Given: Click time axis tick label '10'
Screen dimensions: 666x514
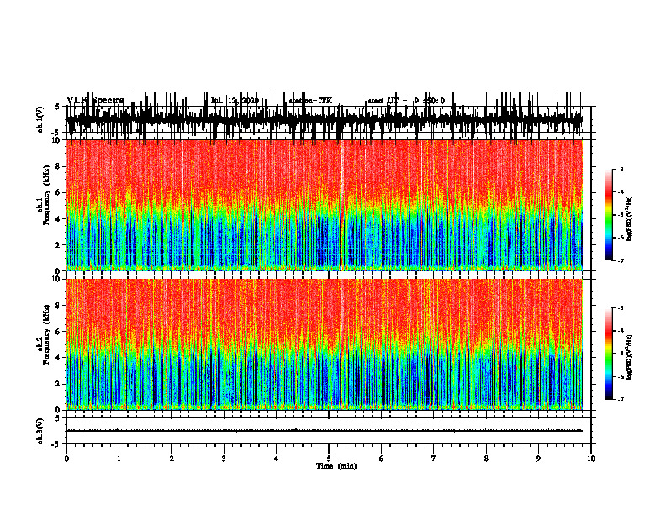Looking at the screenshot, I should pyautogui.click(x=591, y=459).
